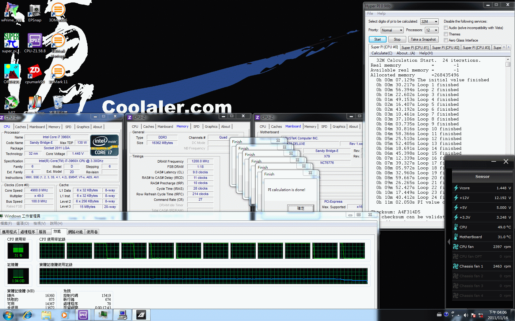This screenshot has width=515, height=321.
Task: Click the Chassis fan 1 icon
Action: pos(456,266)
